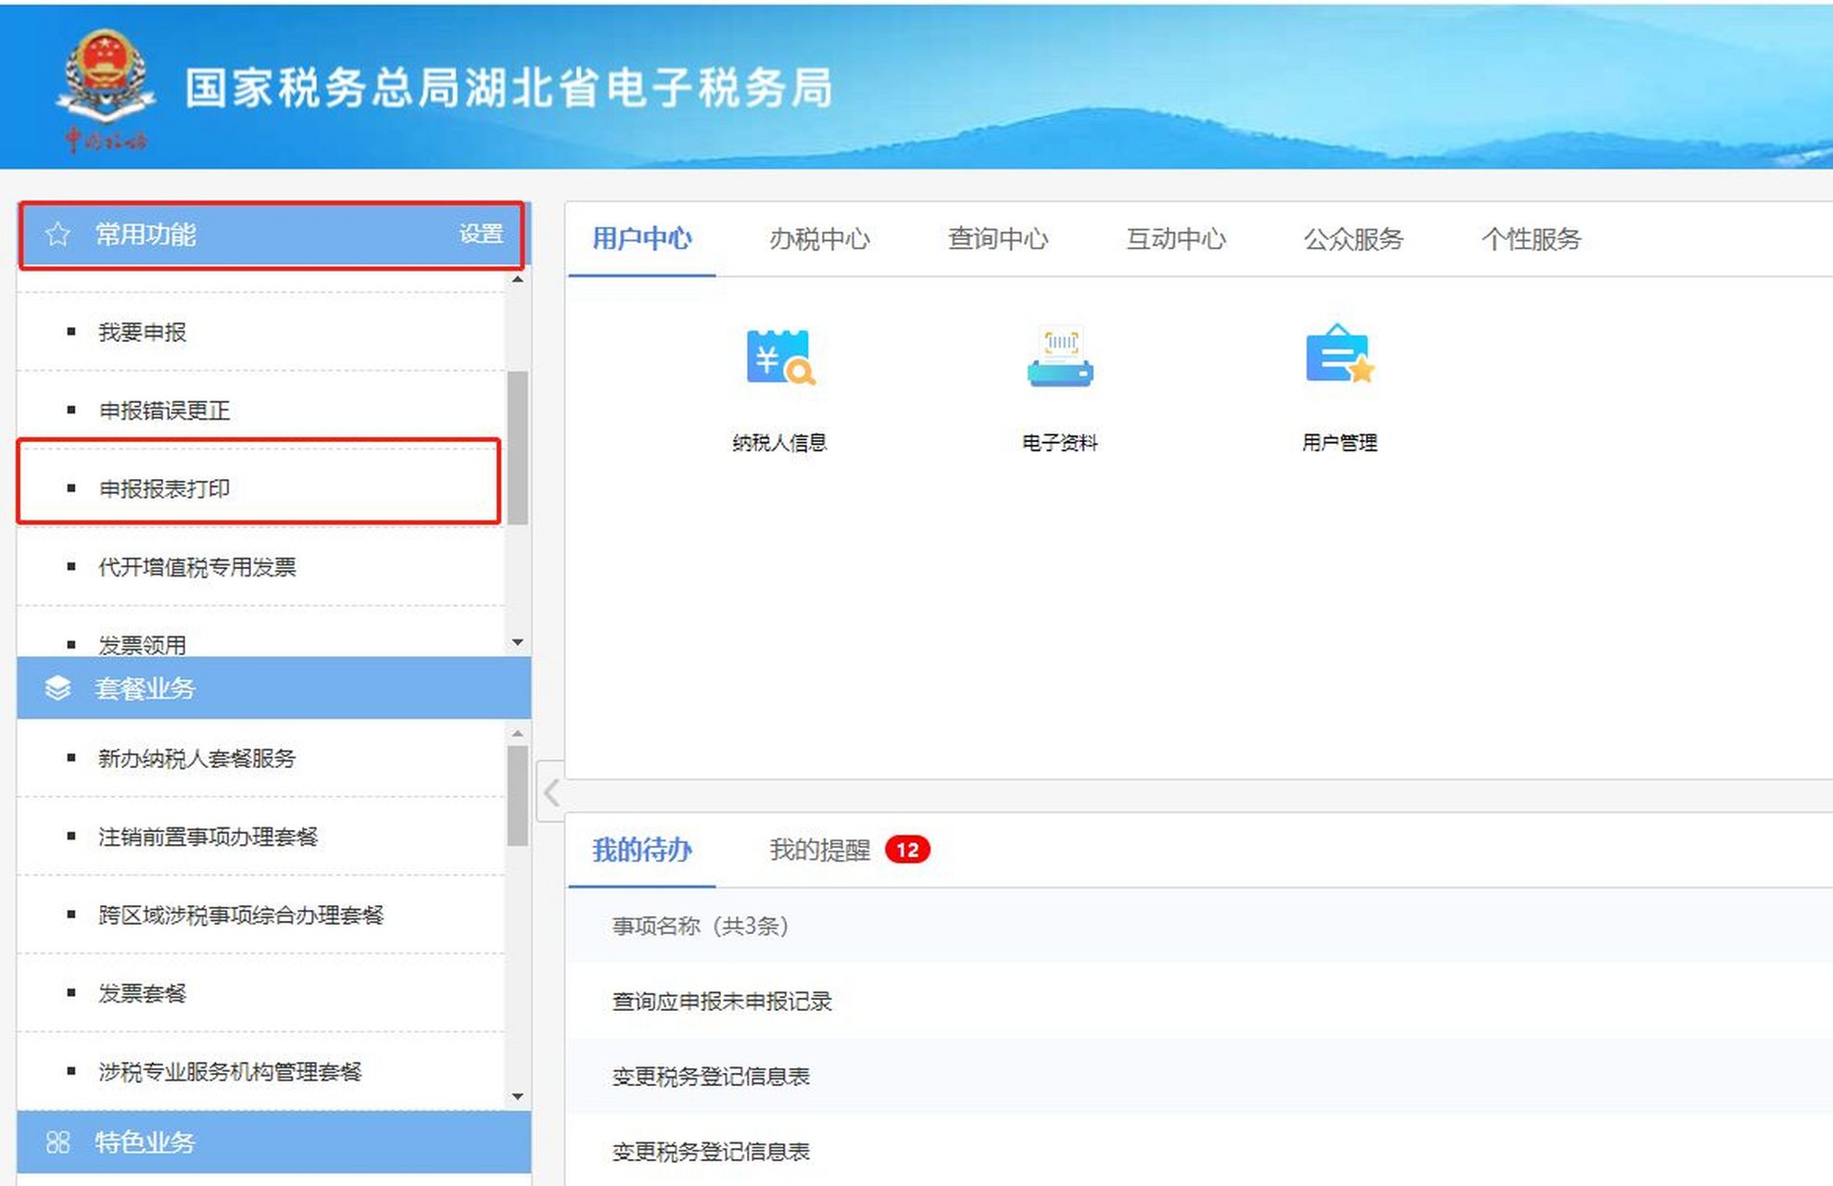Click the red 12 badge on 我的提醒
The width and height of the screenshot is (1833, 1186).
point(909,848)
